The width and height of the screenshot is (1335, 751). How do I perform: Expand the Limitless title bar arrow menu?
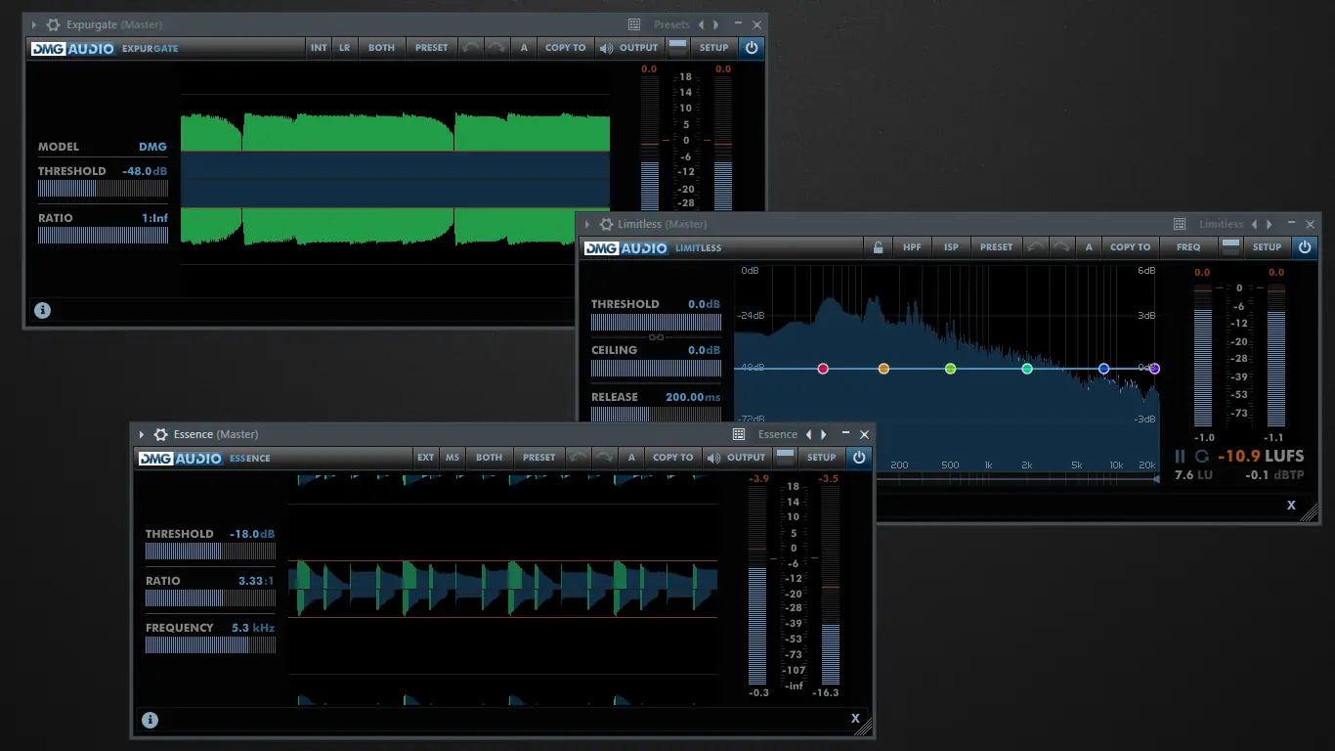click(x=587, y=224)
